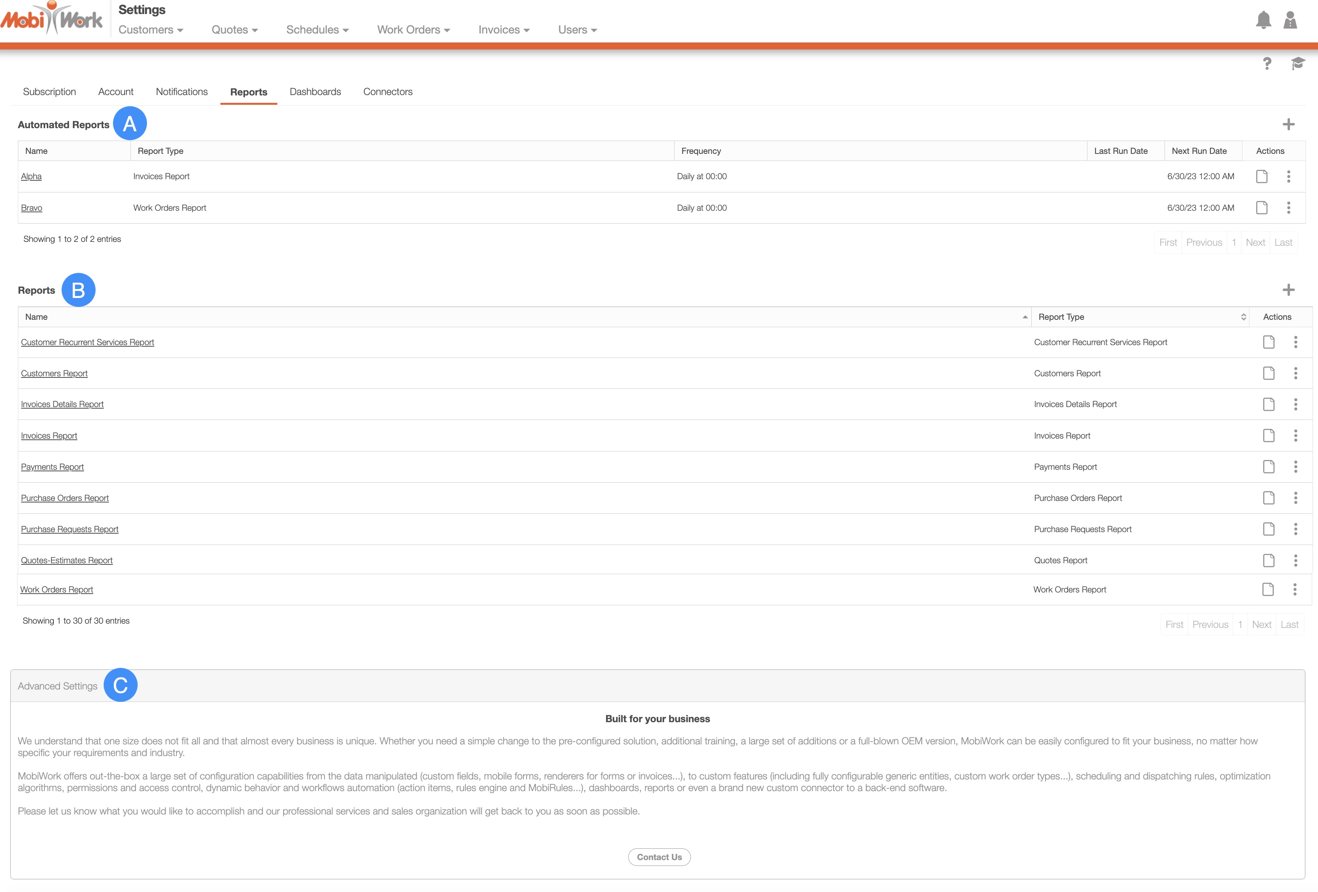Click the notifications bell icon
The height and width of the screenshot is (892, 1318).
tap(1263, 20)
